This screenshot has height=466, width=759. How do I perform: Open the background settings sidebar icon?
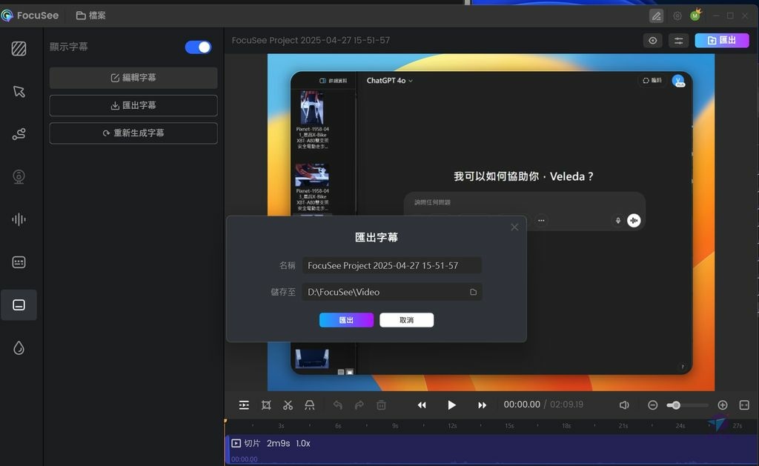coord(19,48)
